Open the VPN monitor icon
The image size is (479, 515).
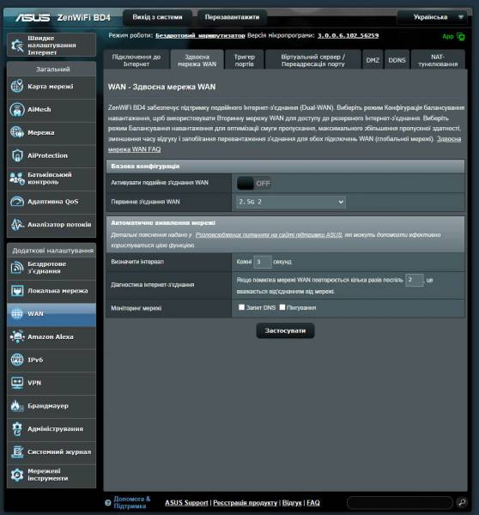point(17,383)
